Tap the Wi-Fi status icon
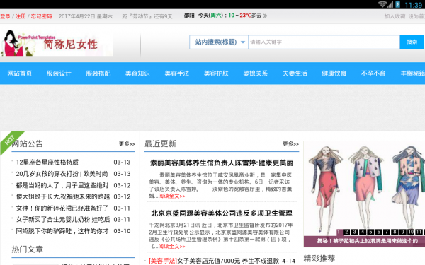Image resolution: width=425 pixels, height=265 pixels. coord(382,4)
